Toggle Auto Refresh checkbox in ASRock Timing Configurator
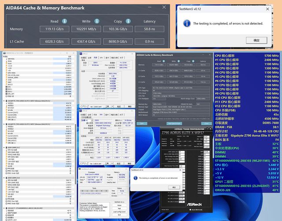 tap(190, 210)
